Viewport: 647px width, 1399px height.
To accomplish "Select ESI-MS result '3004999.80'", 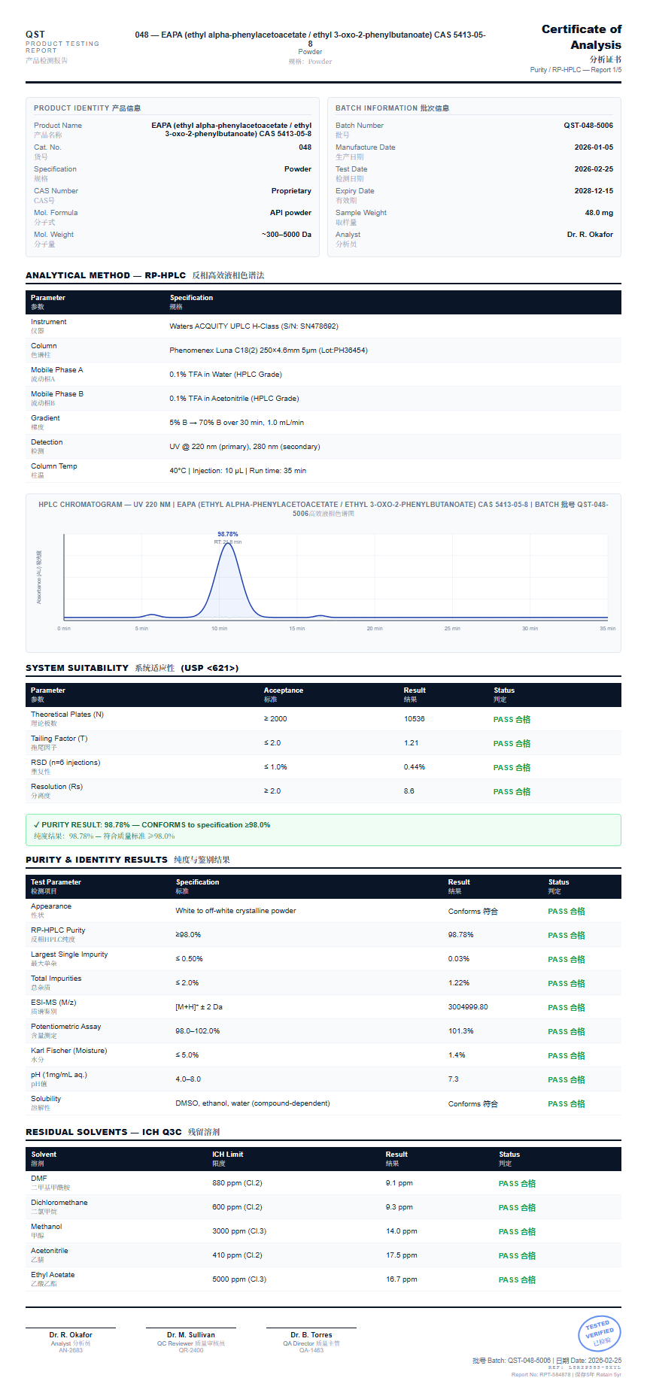I will pyautogui.click(x=468, y=1007).
